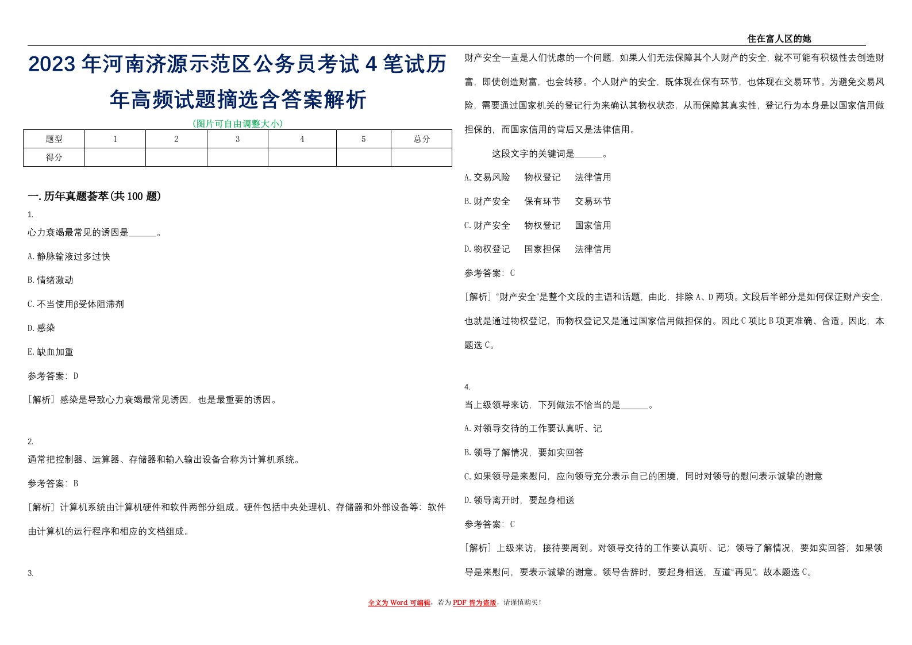Click the document title '2023年河南济源示范区公务员考试'
The height and width of the screenshot is (645, 912).
(237, 82)
